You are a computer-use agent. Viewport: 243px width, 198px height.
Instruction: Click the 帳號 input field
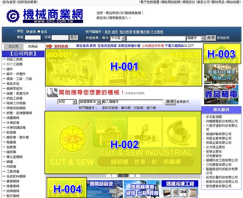click(x=33, y=37)
